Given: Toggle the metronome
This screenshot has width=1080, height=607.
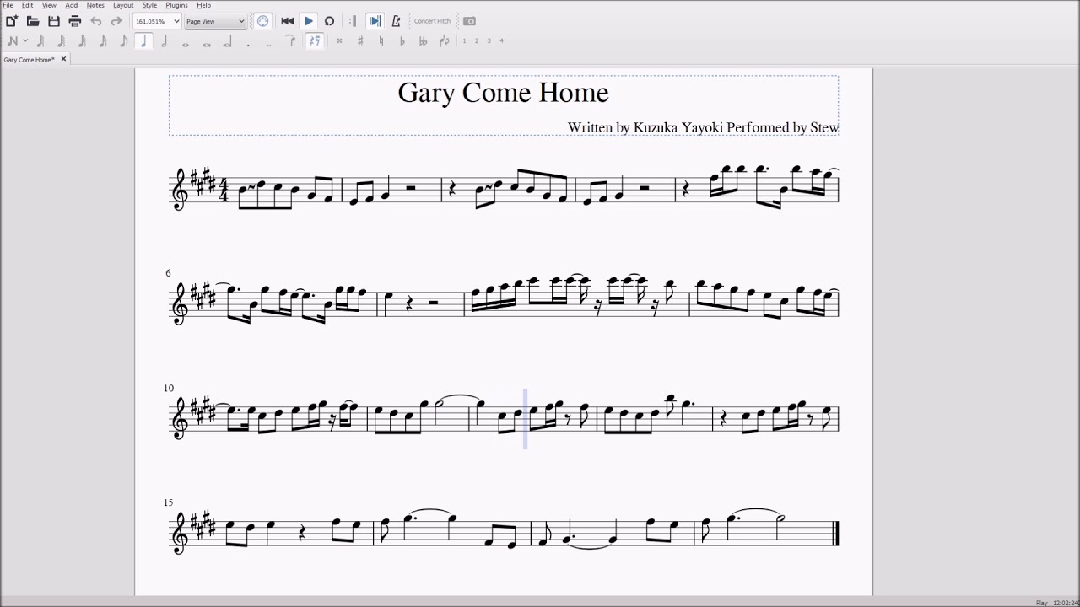Looking at the screenshot, I should click(396, 21).
